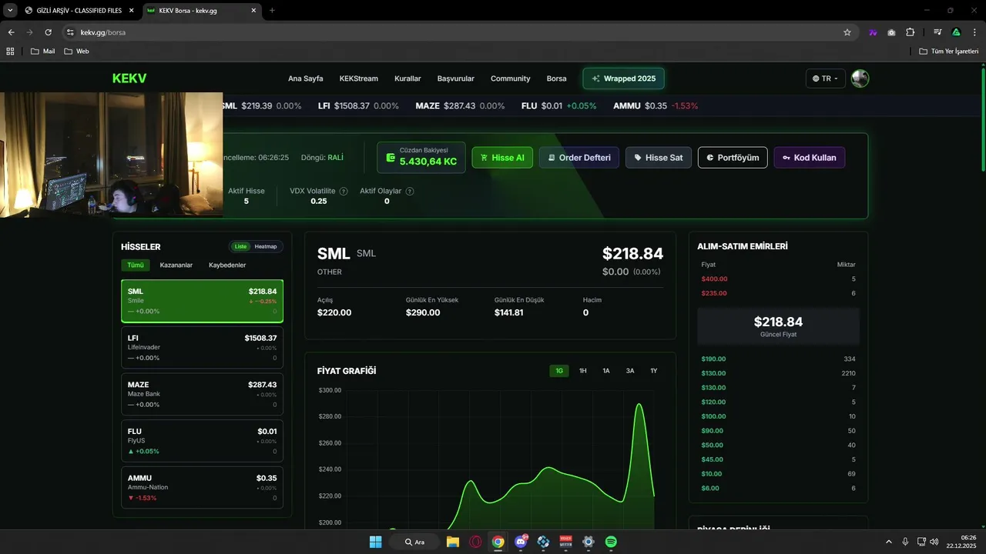This screenshot has height=554, width=986.
Task: Open Başvurular page
Action: pos(456,78)
